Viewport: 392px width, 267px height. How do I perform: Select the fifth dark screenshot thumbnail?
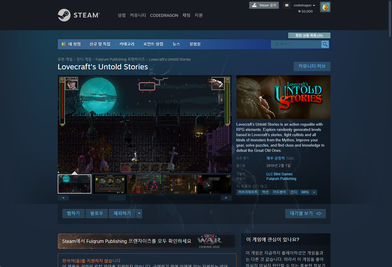pos(214,184)
